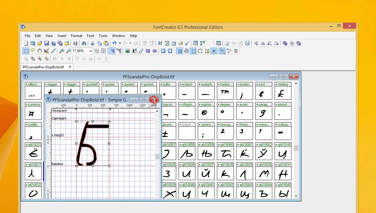Click the union contours icon
376x213 pixels.
pyautogui.click(x=285, y=43)
